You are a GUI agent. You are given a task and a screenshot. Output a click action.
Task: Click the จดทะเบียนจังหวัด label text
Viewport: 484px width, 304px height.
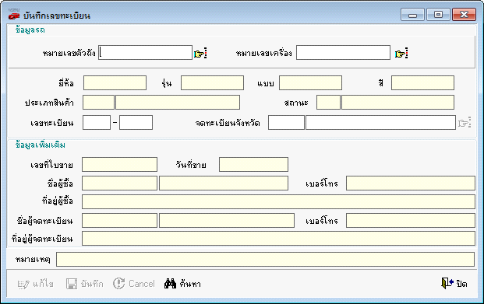[x=228, y=123]
